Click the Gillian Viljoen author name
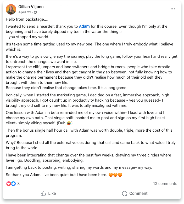184x204 pixels. (31, 7)
